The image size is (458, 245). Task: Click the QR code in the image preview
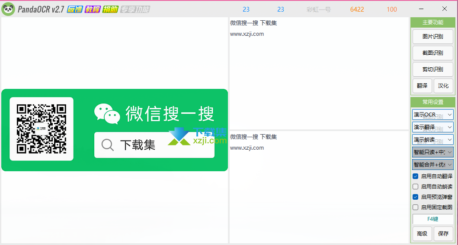click(x=42, y=129)
